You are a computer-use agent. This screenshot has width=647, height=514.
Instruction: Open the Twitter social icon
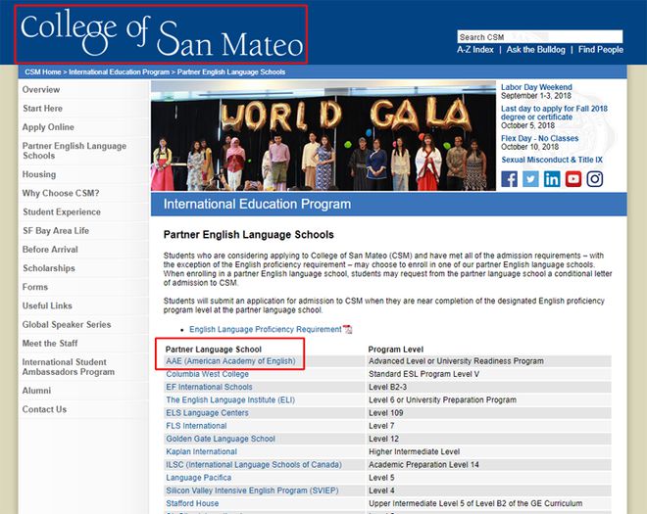point(530,179)
